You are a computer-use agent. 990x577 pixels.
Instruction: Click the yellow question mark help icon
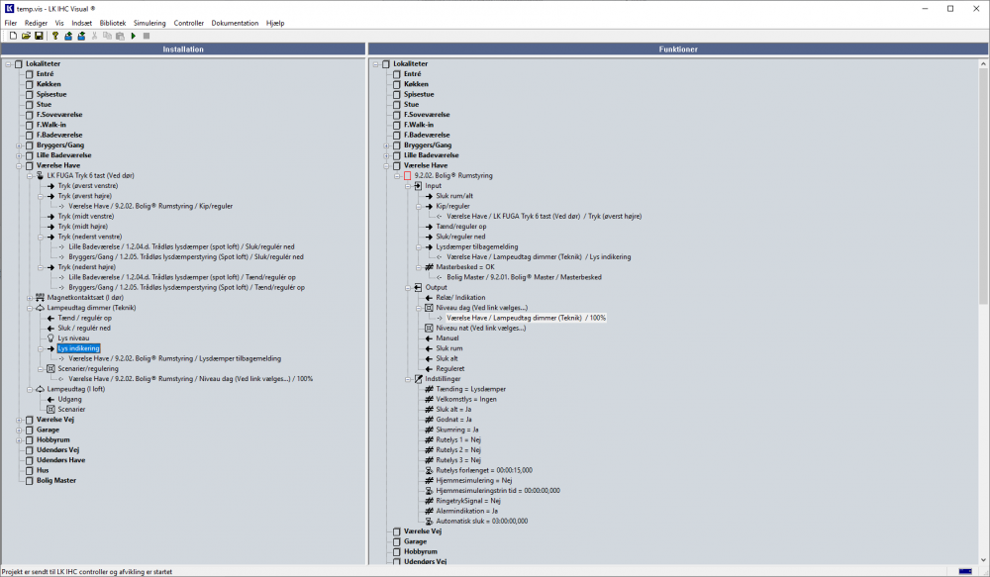(55, 36)
